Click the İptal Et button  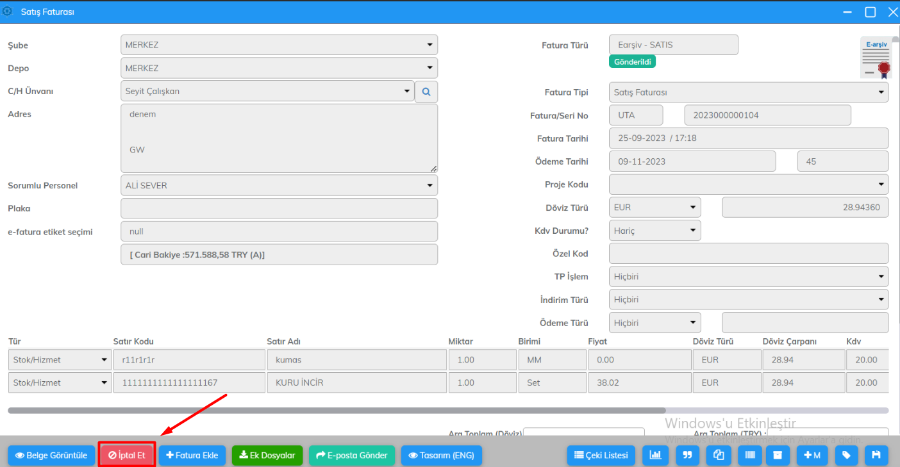pos(126,455)
